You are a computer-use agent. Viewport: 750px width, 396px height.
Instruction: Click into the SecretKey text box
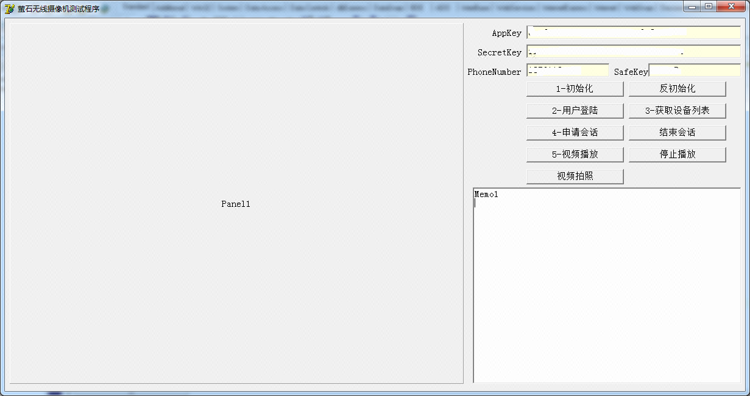[x=633, y=52]
